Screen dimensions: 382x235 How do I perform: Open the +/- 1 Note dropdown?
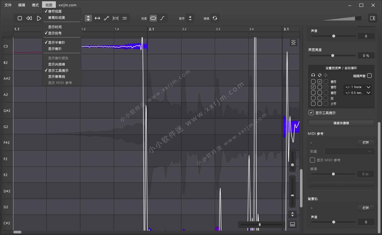tap(358, 87)
